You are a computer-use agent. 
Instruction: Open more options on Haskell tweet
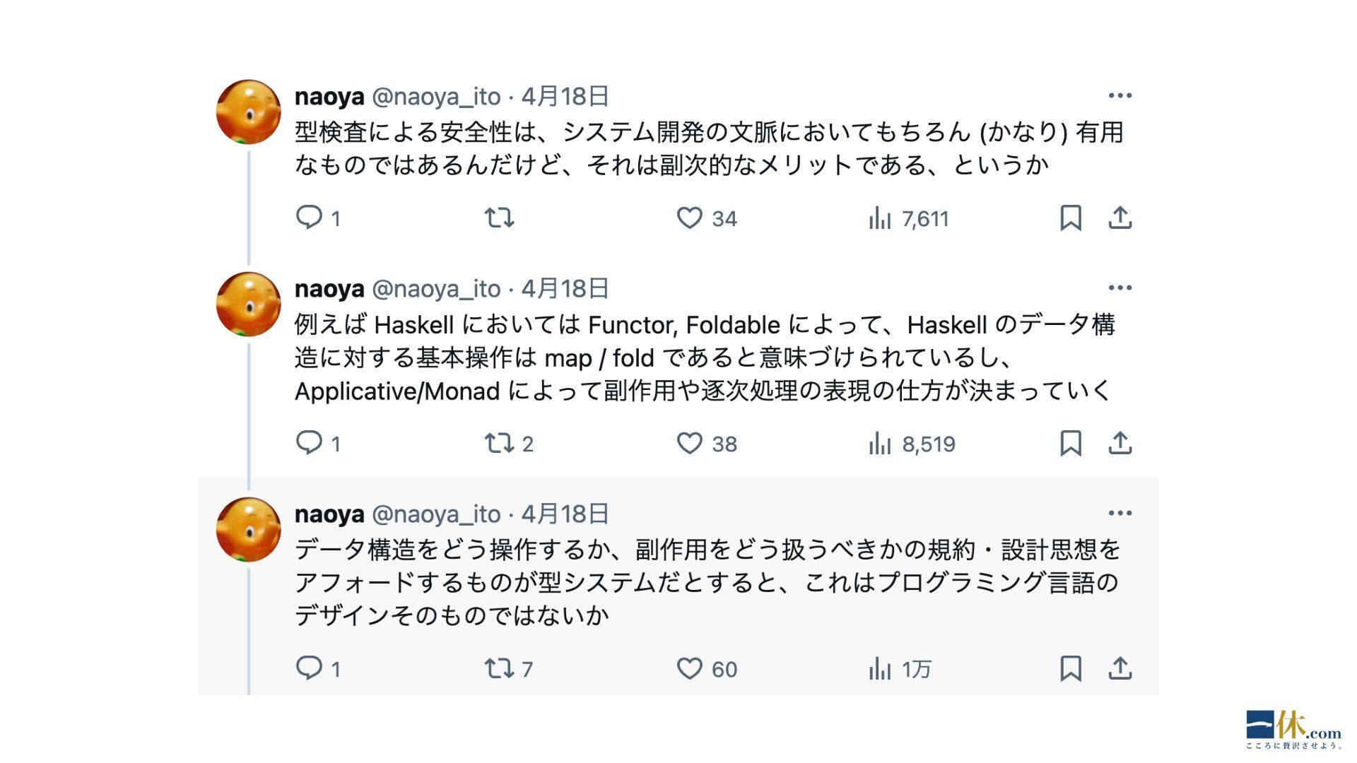(x=1120, y=288)
